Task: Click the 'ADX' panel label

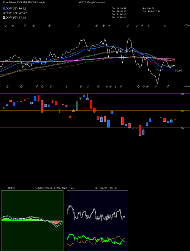Action: pyautogui.click(x=72, y=187)
